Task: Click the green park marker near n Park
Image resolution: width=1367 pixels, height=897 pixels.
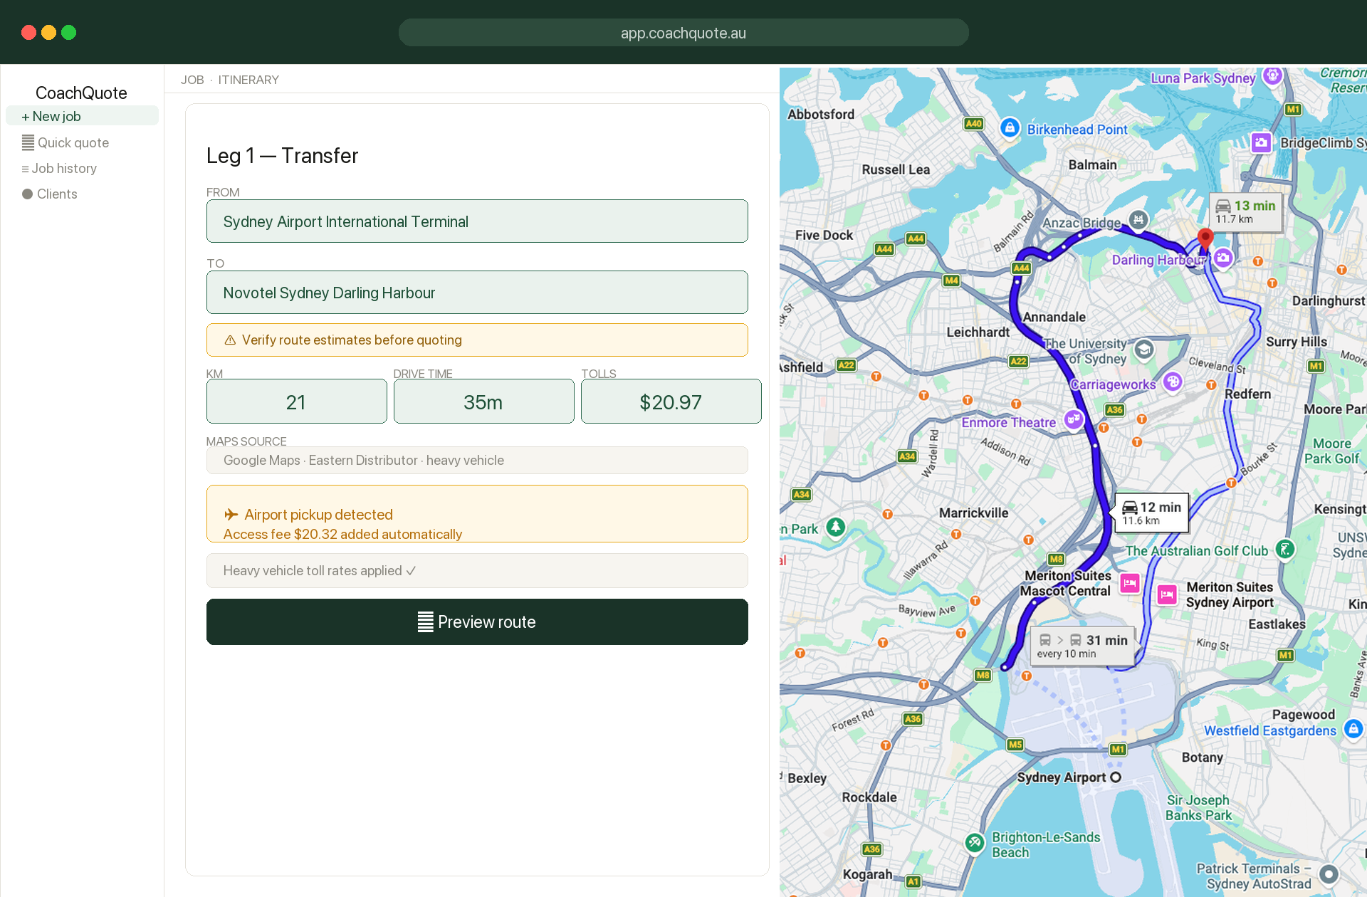Action: tap(836, 527)
